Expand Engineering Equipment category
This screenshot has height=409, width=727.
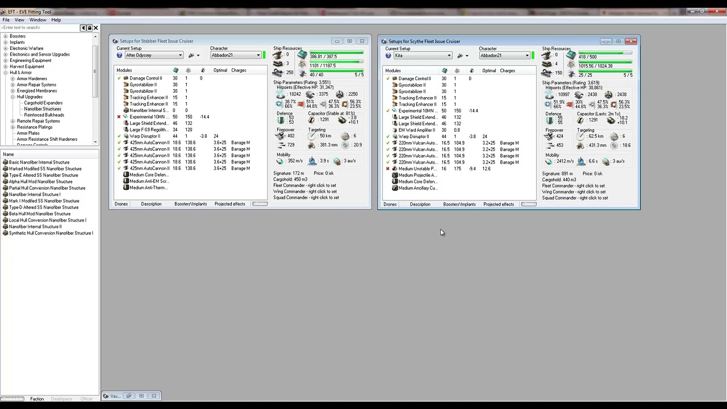pyautogui.click(x=6, y=60)
